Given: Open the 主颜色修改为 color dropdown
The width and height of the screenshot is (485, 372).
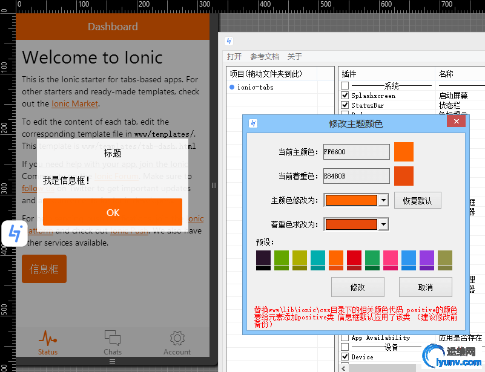Looking at the screenshot, I should (383, 200).
